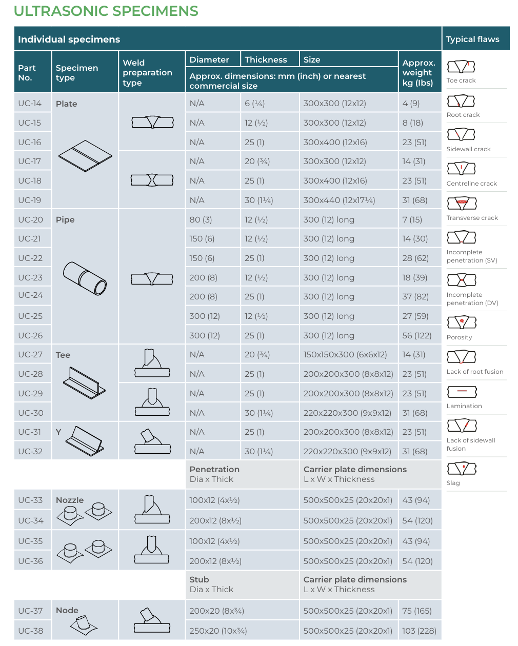Click the Centreline crack icon
This screenshot has height=646, width=518.
461,169
